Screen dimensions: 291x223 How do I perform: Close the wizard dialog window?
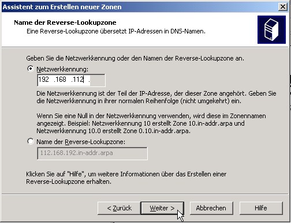283,7
